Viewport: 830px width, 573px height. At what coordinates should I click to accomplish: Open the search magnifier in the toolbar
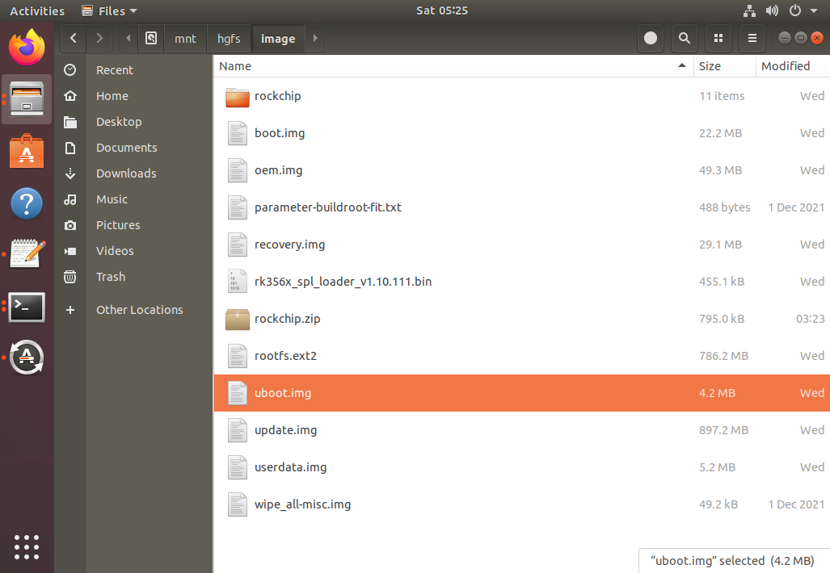click(685, 38)
